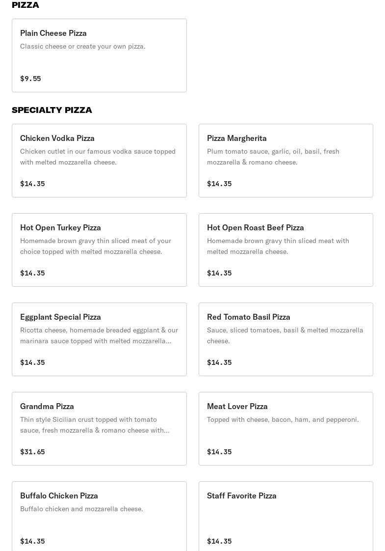
Task: Click the Specialty Pizza section heading
Action: pos(52,110)
